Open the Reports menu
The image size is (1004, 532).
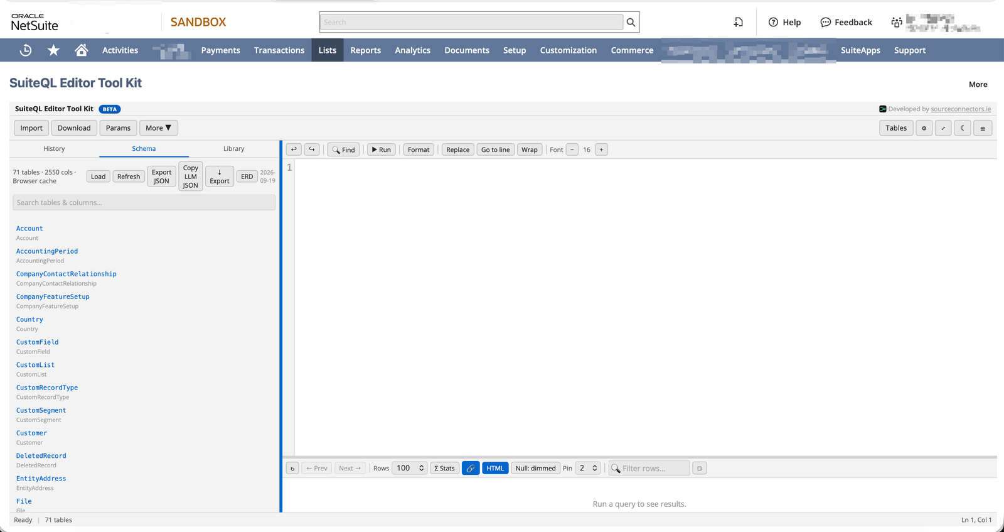[x=366, y=50]
